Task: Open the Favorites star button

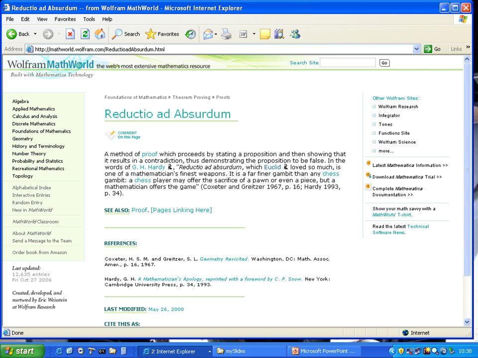Action: (162, 34)
